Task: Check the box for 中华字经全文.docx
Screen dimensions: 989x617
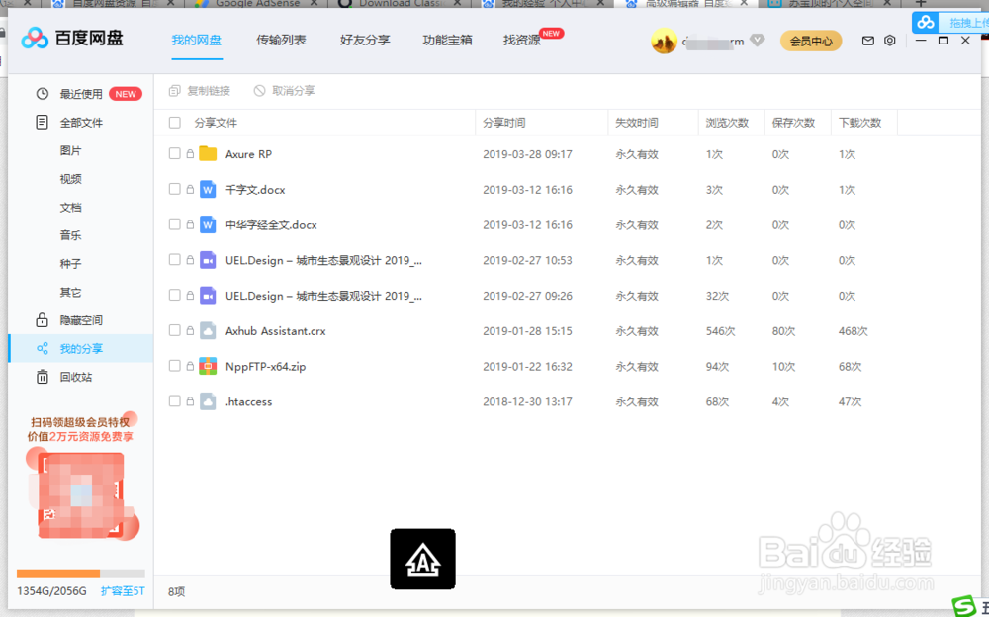Action: click(x=175, y=224)
